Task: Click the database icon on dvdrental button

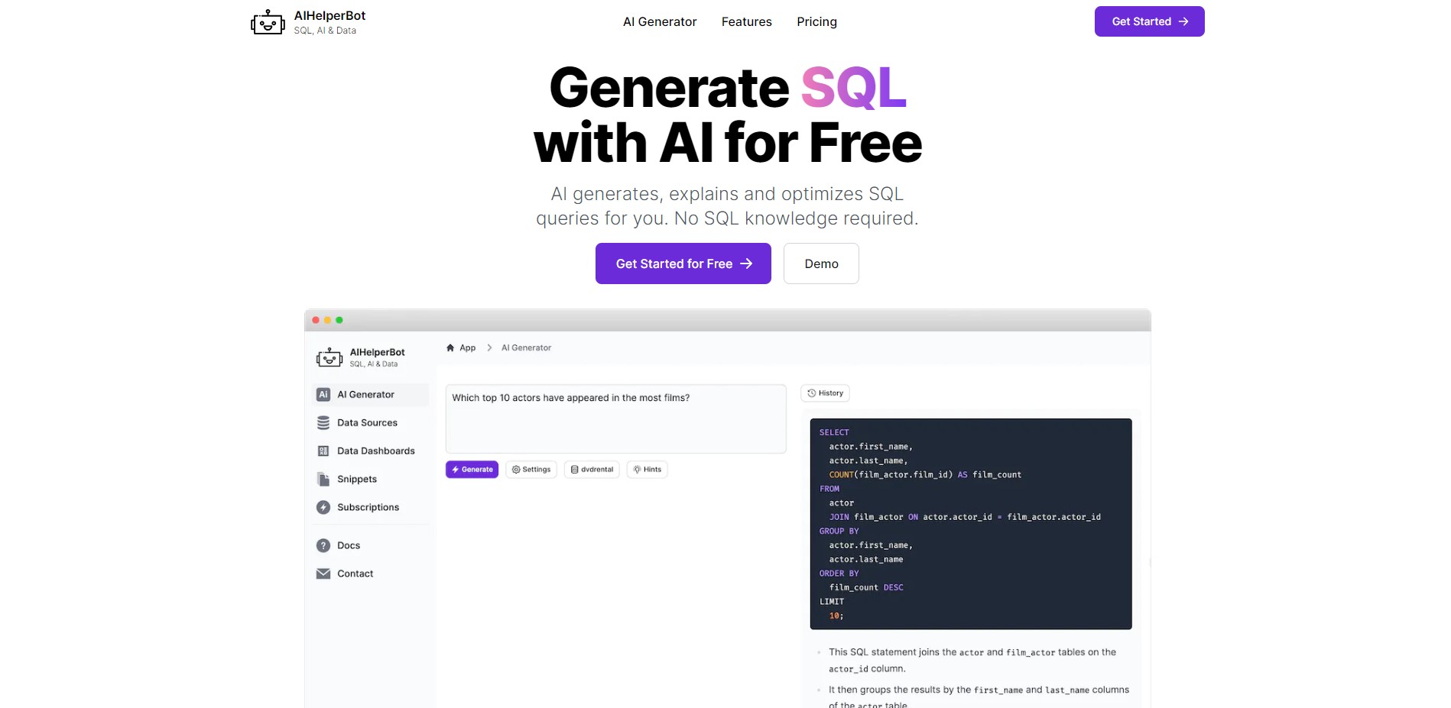Action: (x=574, y=470)
